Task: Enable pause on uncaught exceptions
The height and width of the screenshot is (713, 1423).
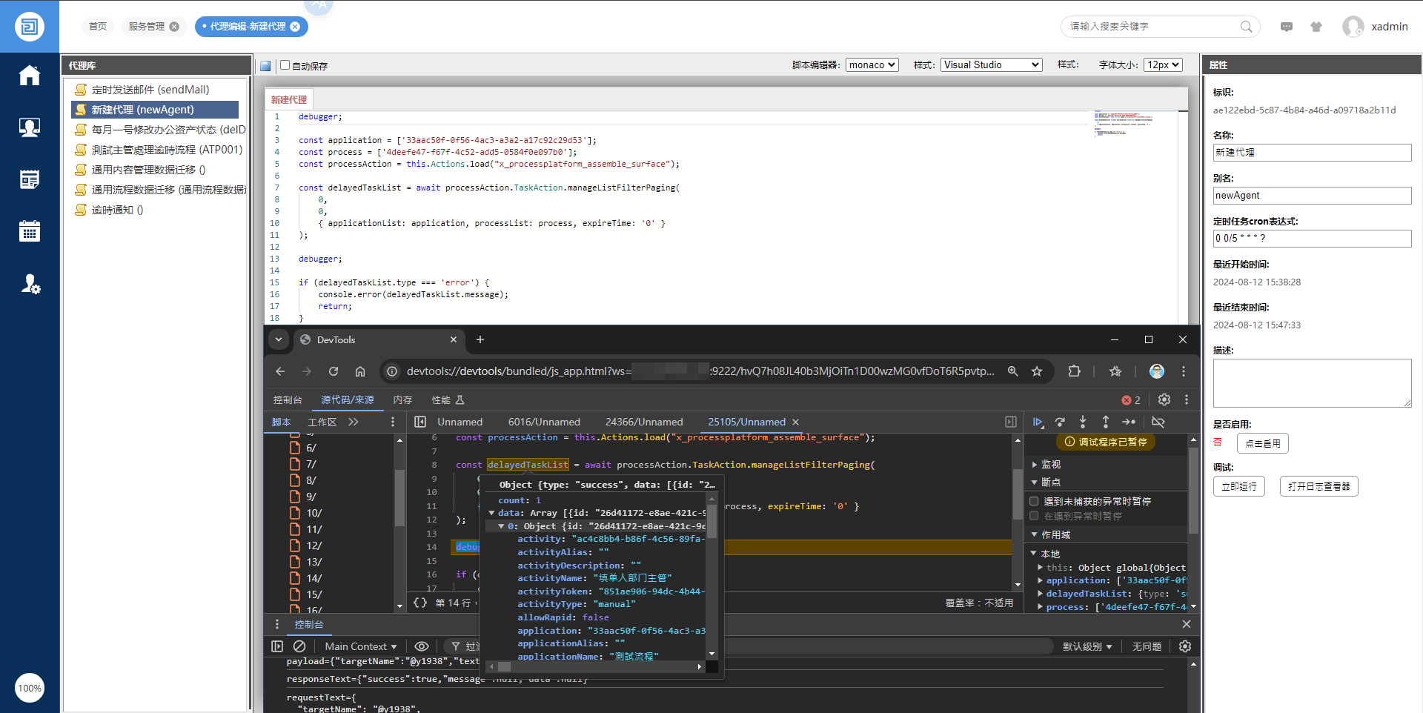Action: (1034, 501)
